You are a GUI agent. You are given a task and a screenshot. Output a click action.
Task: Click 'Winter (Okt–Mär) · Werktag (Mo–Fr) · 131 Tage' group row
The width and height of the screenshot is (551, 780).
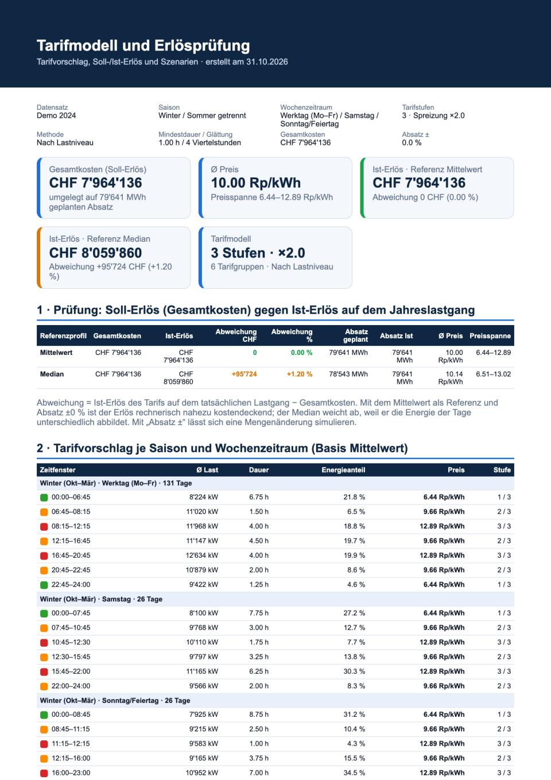(275, 483)
